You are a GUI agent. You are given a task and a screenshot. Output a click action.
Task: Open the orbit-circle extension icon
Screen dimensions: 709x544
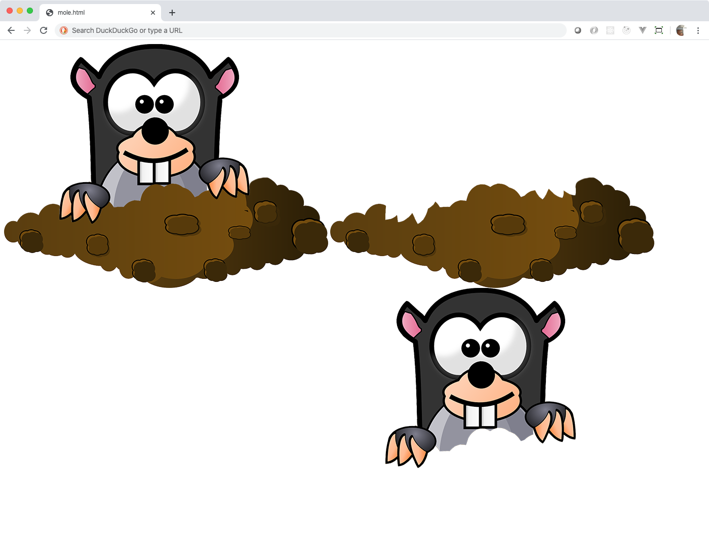626,30
